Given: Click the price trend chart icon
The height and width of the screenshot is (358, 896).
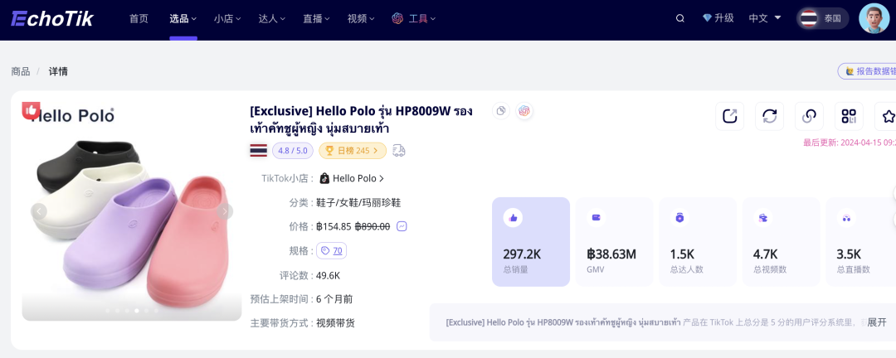Looking at the screenshot, I should 402,226.
